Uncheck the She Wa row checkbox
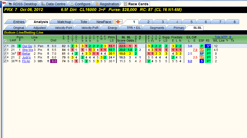247x138 pixels. tap(5, 50)
